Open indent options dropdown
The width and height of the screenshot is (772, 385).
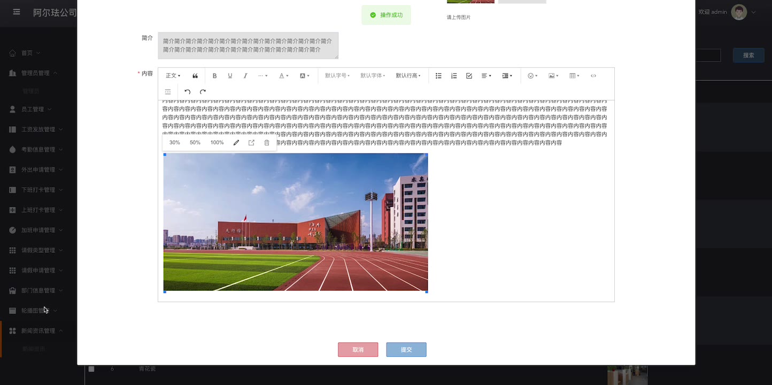[x=507, y=76]
